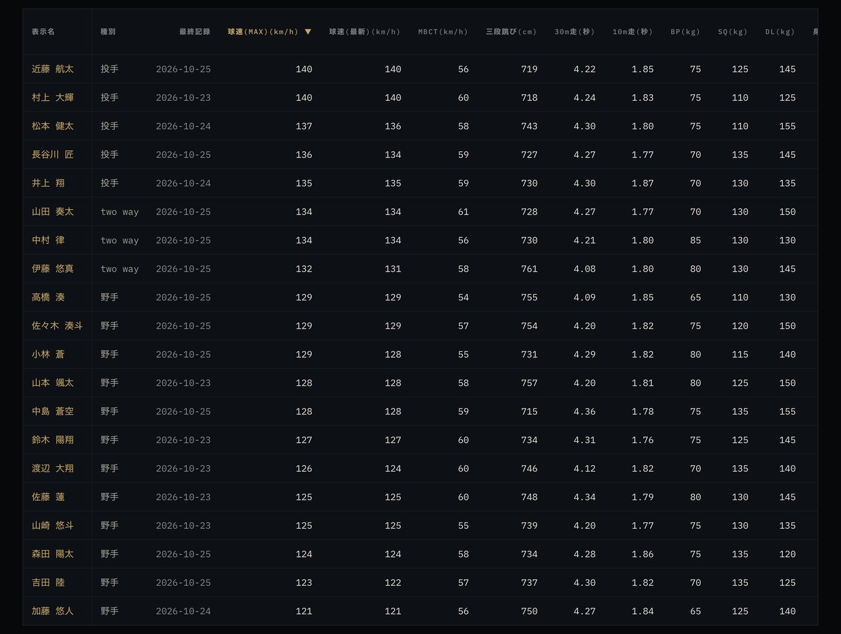
Task: Sort by MBCT(km/h) column header
Action: (x=443, y=32)
